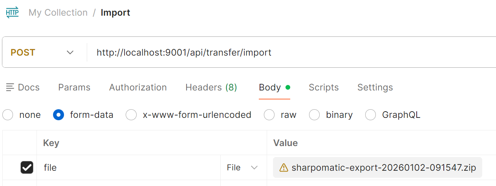
Task: Expand the File type dropdown
Action: coord(242,168)
